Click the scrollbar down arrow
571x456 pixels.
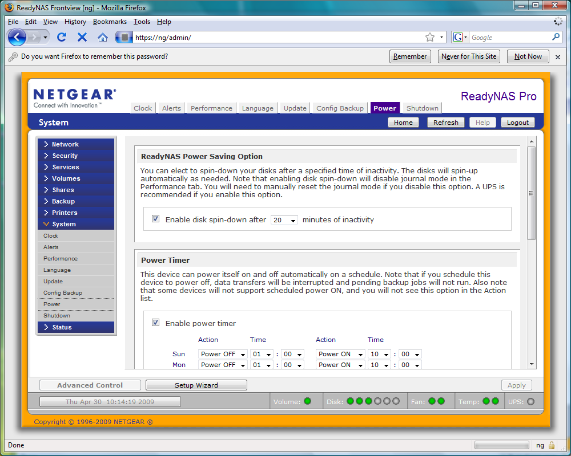(532, 364)
